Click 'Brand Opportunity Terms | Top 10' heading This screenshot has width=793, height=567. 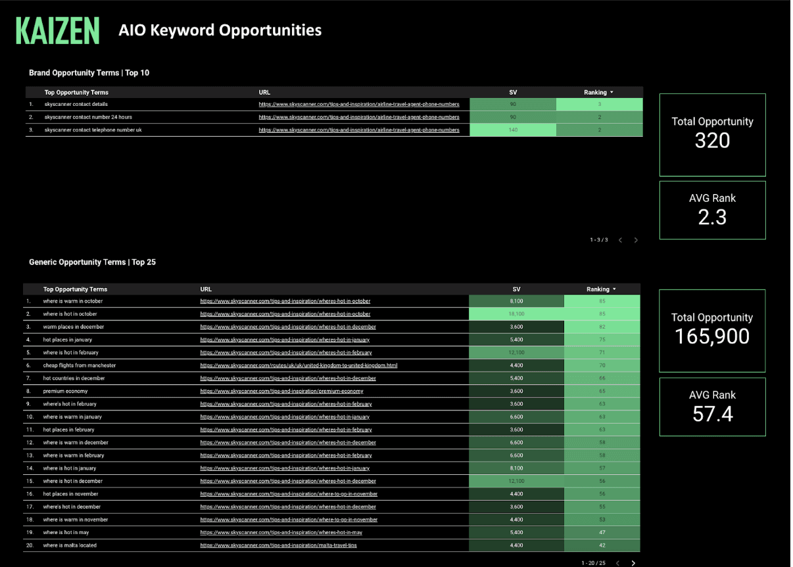89,73
